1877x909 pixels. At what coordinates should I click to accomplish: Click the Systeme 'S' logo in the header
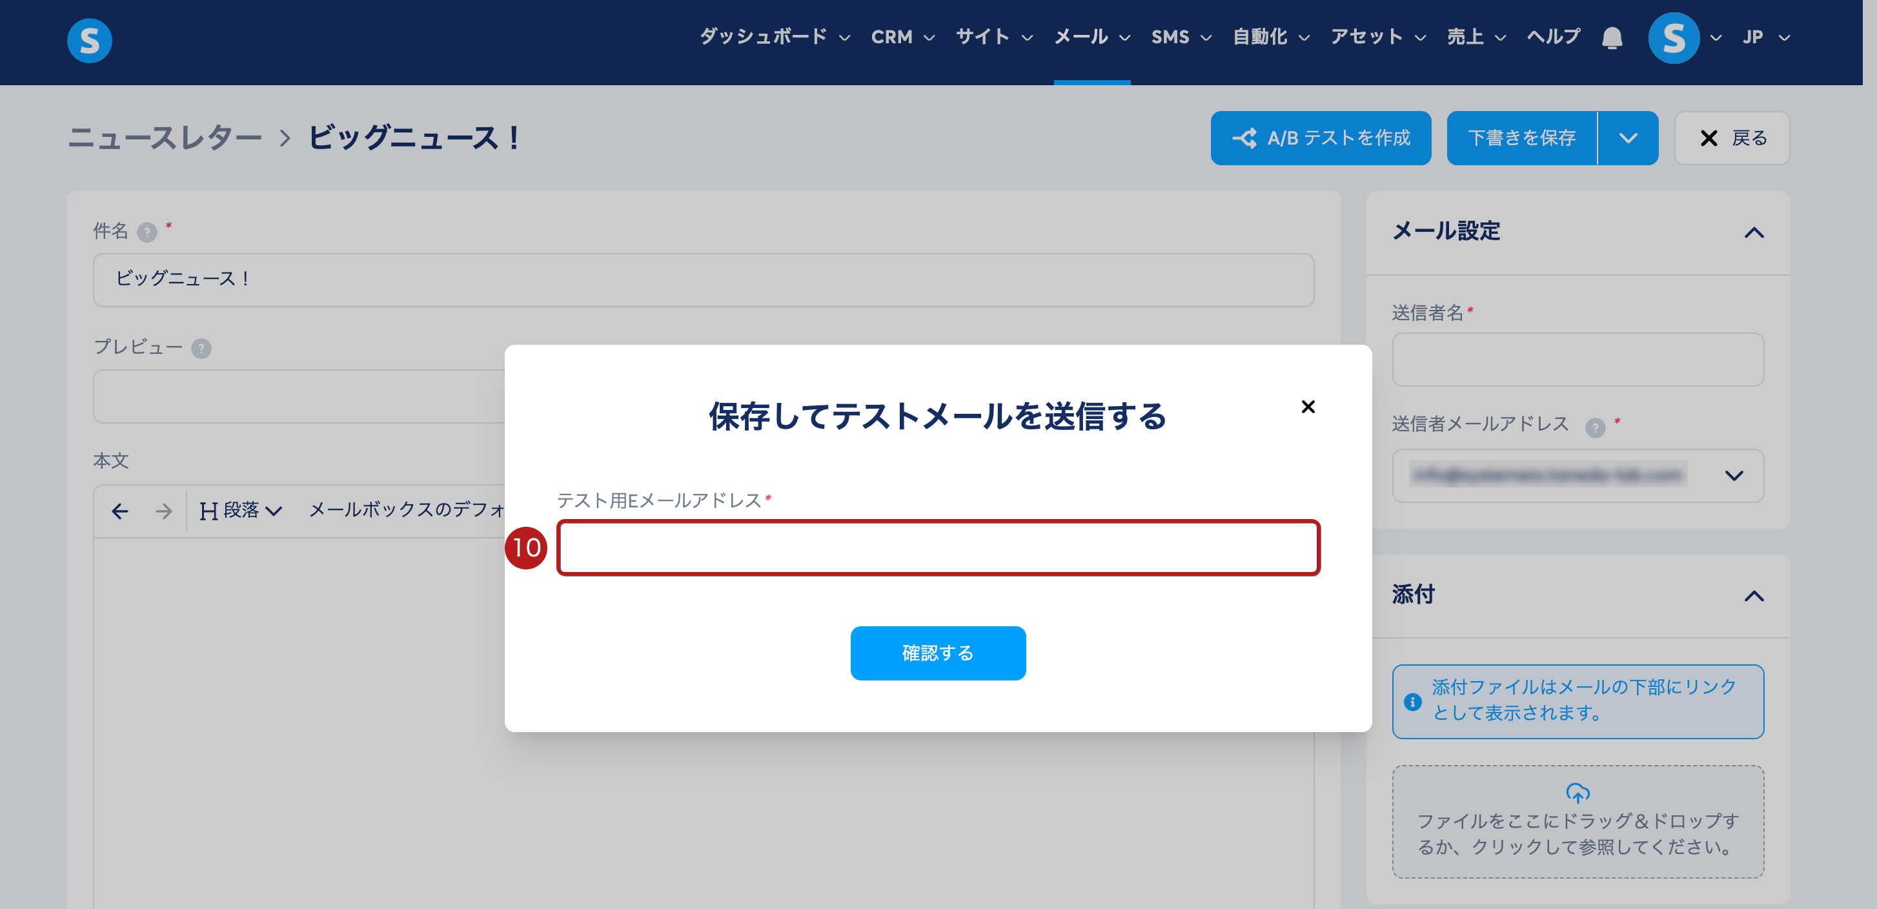89,40
